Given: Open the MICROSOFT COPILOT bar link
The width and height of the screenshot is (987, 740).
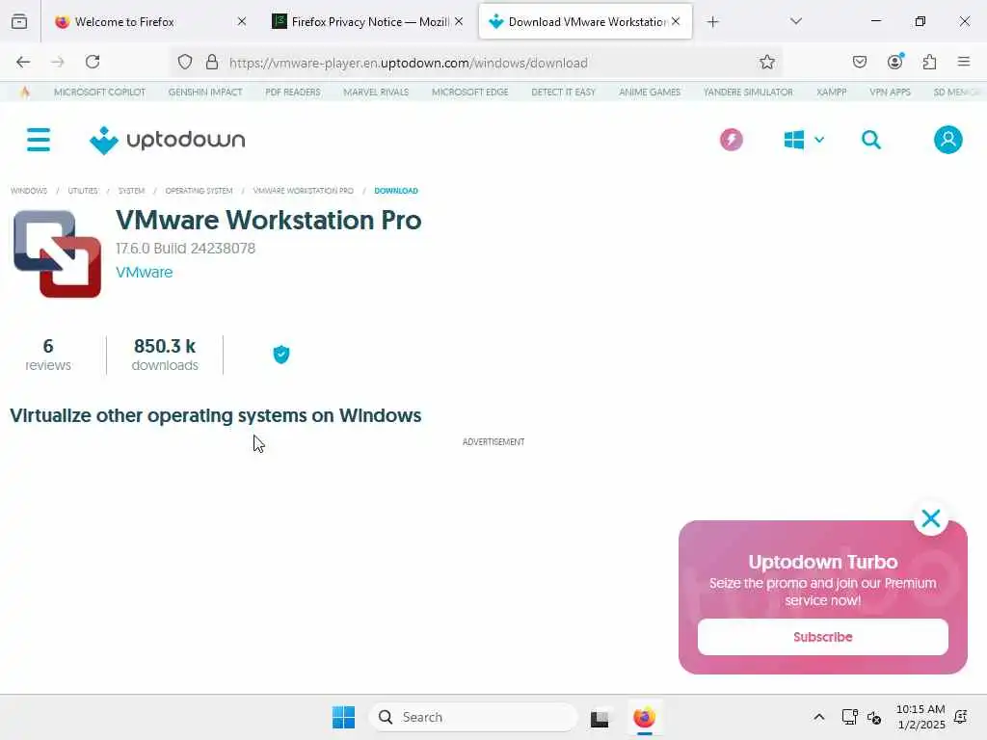Looking at the screenshot, I should pos(99,92).
